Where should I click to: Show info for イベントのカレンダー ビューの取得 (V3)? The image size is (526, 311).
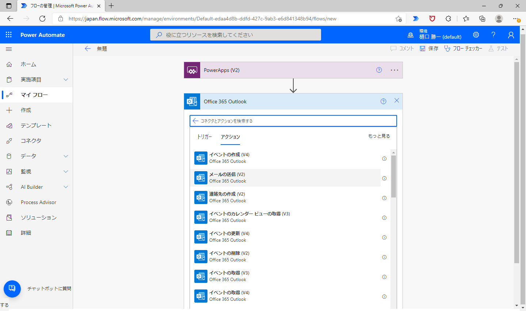click(384, 218)
